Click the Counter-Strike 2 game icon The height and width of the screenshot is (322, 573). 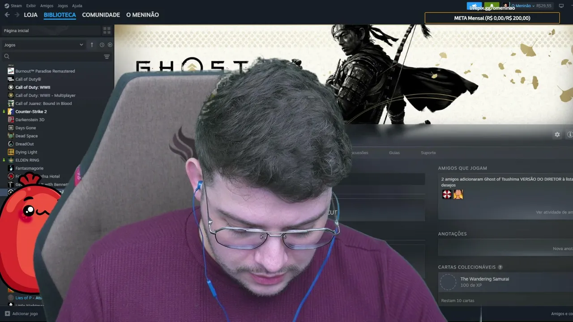(11, 111)
